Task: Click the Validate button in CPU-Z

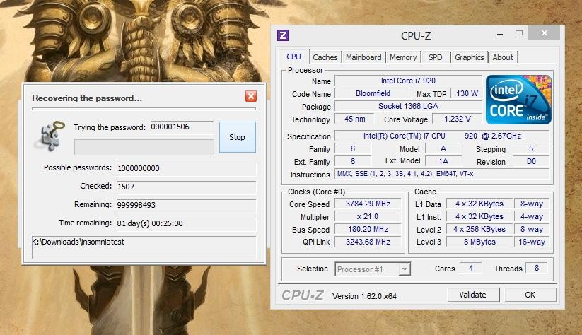Action: (x=472, y=295)
